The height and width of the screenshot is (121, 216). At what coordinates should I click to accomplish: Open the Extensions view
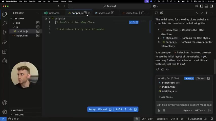pyautogui.click(x=5, y=51)
